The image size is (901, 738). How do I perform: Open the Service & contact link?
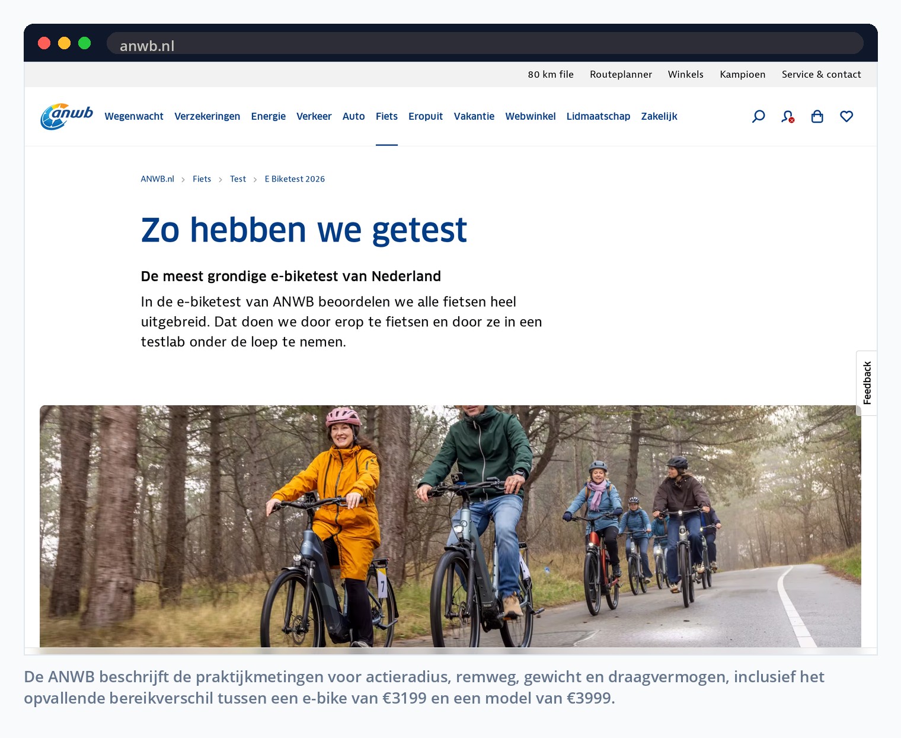(821, 74)
